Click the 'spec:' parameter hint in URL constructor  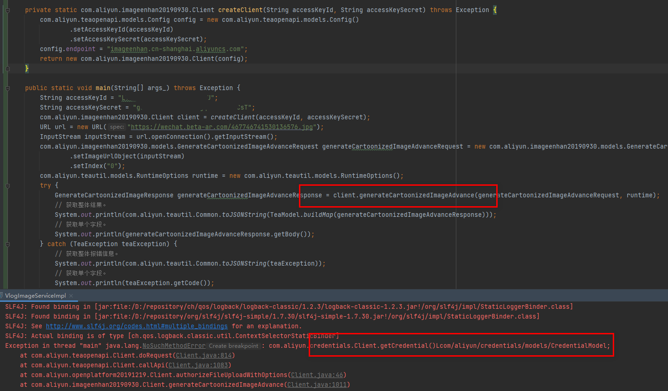click(x=117, y=127)
